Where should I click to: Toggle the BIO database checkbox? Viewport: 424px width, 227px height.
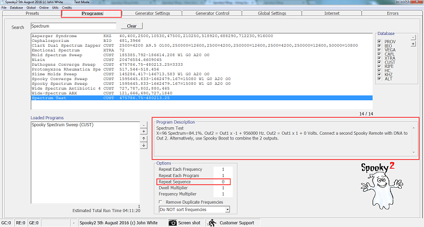click(379, 46)
